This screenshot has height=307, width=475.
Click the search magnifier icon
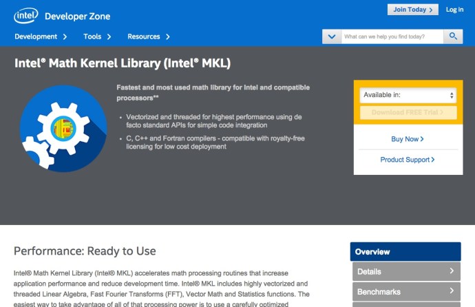[453, 36]
